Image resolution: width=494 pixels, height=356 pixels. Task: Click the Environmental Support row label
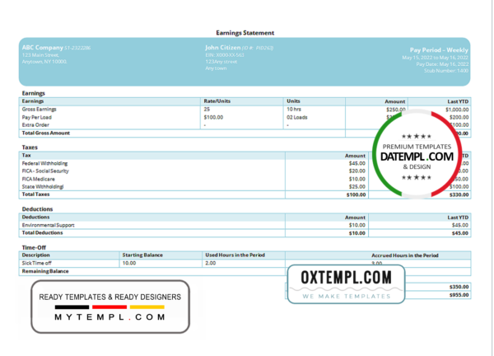pos(49,225)
